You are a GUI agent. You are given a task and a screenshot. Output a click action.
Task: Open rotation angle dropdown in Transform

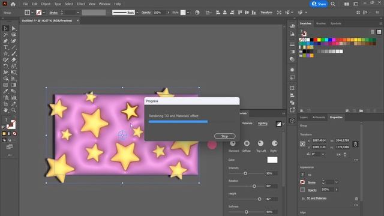click(x=323, y=154)
